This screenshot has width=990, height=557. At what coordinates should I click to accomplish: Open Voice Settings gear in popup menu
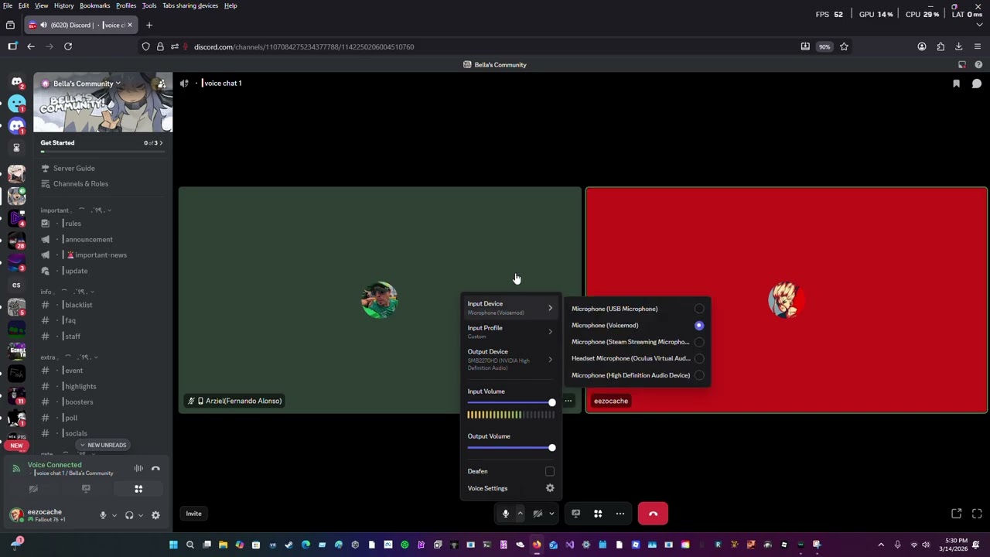[x=550, y=488]
